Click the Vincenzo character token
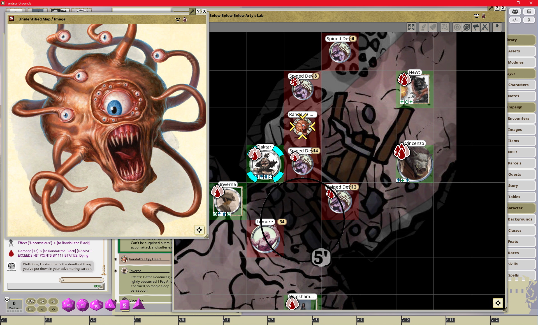Image resolution: width=538 pixels, height=325 pixels. click(x=415, y=164)
